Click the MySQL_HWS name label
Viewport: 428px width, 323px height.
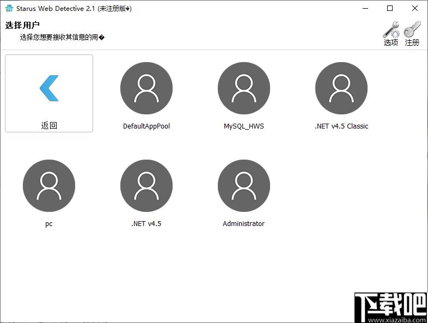point(244,126)
